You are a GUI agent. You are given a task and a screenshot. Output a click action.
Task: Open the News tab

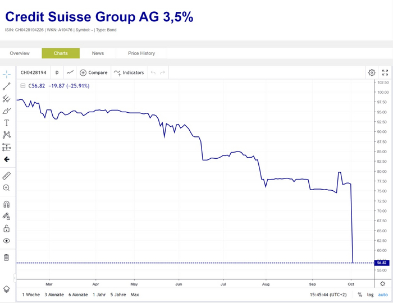[x=98, y=53]
